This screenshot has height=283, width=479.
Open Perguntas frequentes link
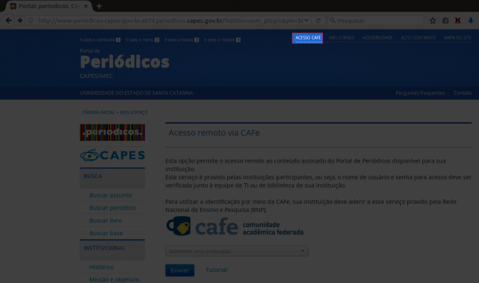(420, 93)
